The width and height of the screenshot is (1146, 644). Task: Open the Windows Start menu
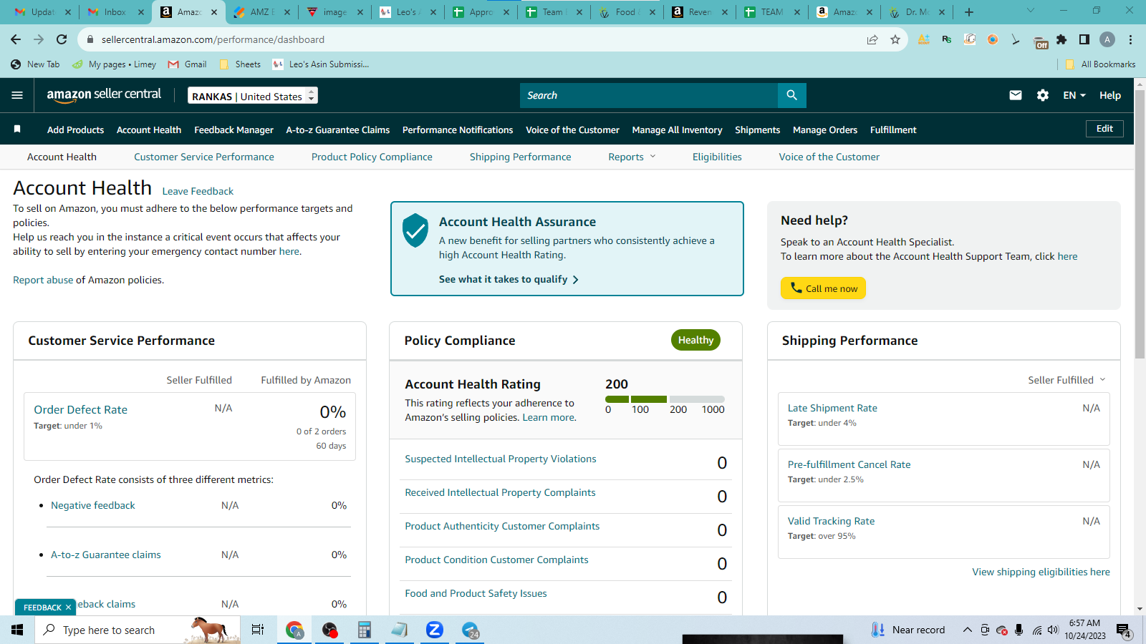tap(17, 630)
